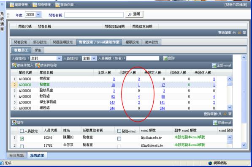
Task: Uncheck the checkbox for employee 10246
Action: [x=22, y=139]
